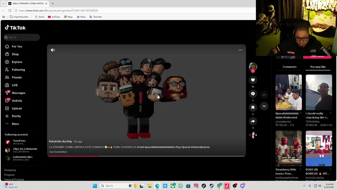Open the sound disc below share icon

pos(253,135)
